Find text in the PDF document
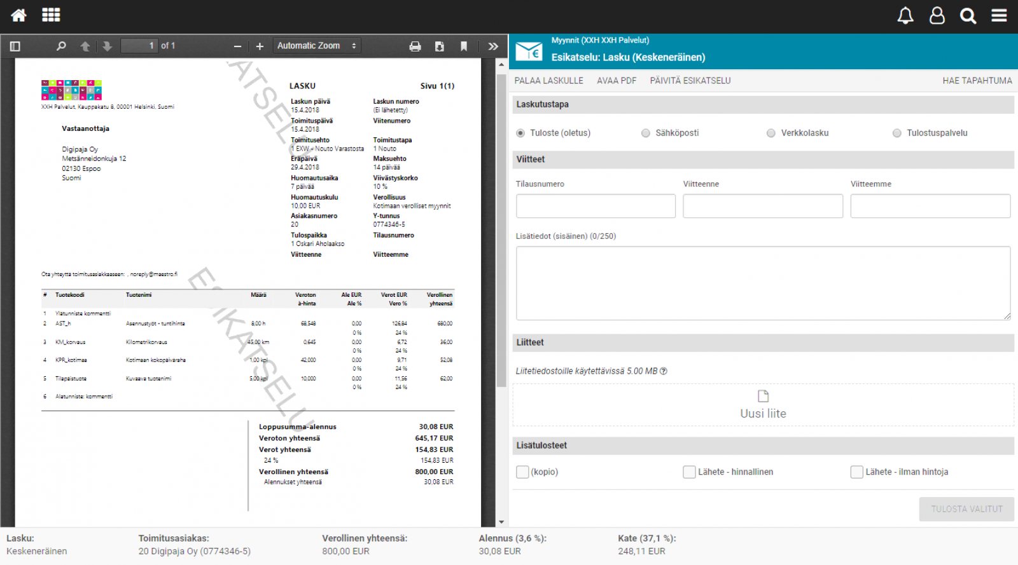1018x565 pixels. coord(61,46)
